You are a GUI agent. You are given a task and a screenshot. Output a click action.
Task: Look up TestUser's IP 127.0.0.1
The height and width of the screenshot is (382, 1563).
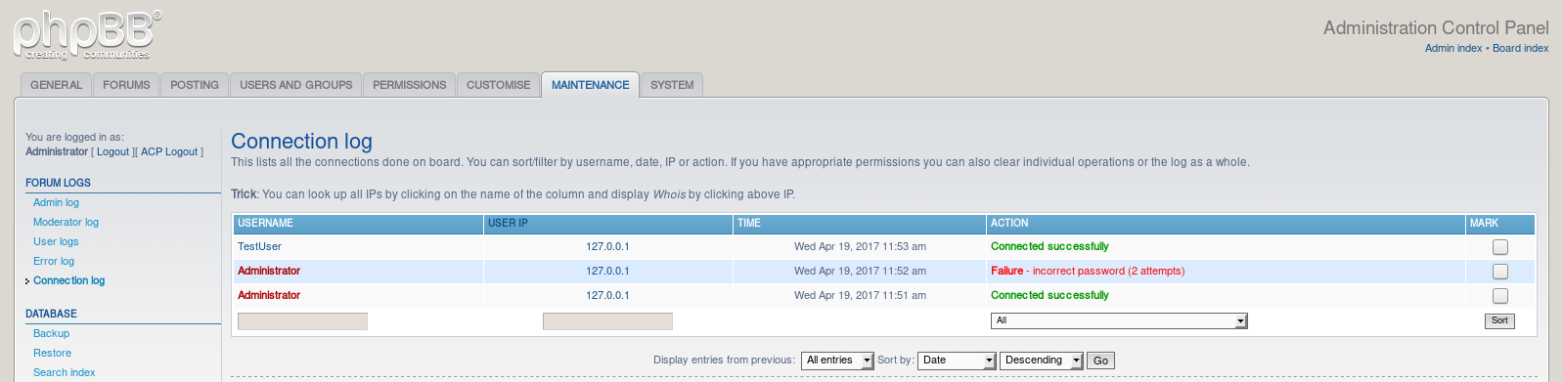(x=607, y=246)
